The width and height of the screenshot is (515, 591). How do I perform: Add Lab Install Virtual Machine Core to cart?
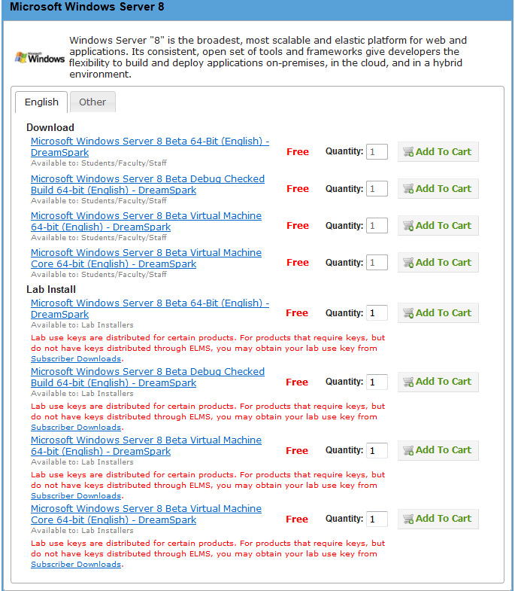(438, 519)
